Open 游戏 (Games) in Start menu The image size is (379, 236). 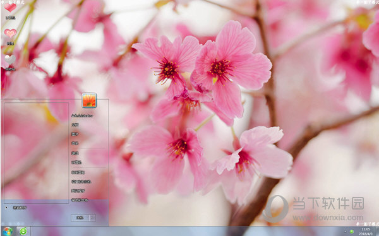[x=75, y=153]
